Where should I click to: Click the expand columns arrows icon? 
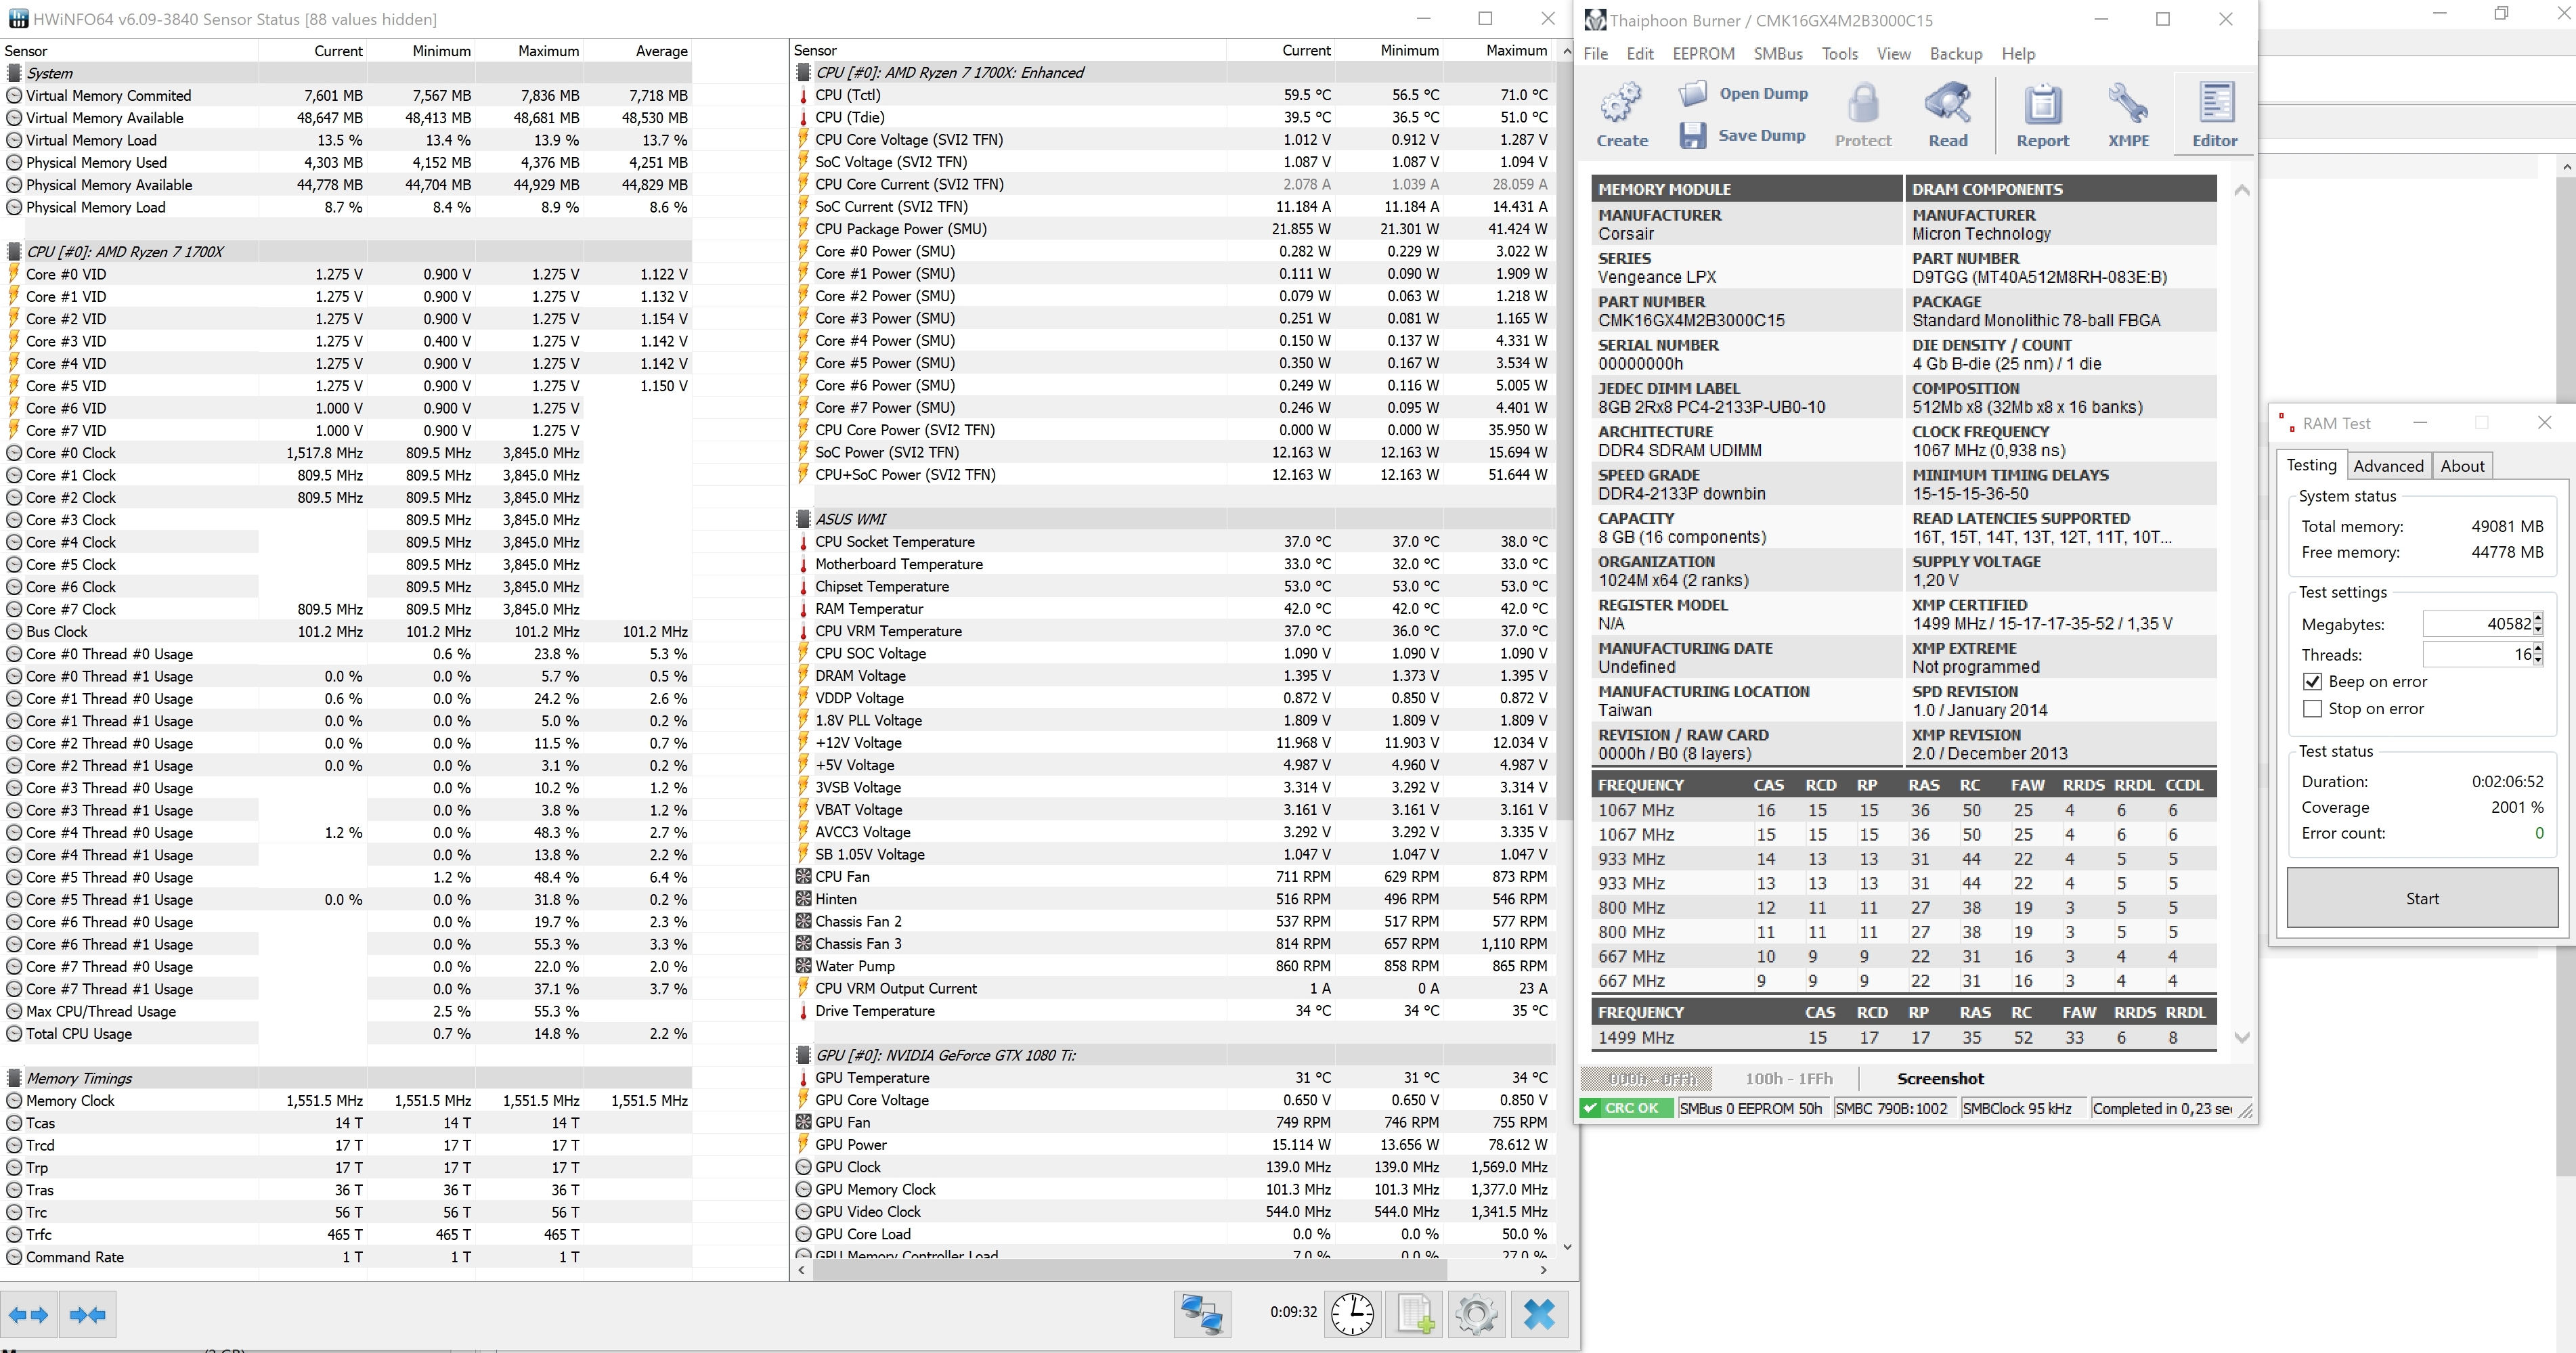[29, 1315]
